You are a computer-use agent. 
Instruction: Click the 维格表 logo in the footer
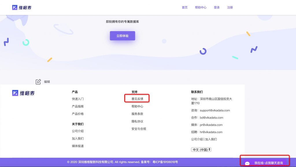pyautogui.click(x=23, y=93)
